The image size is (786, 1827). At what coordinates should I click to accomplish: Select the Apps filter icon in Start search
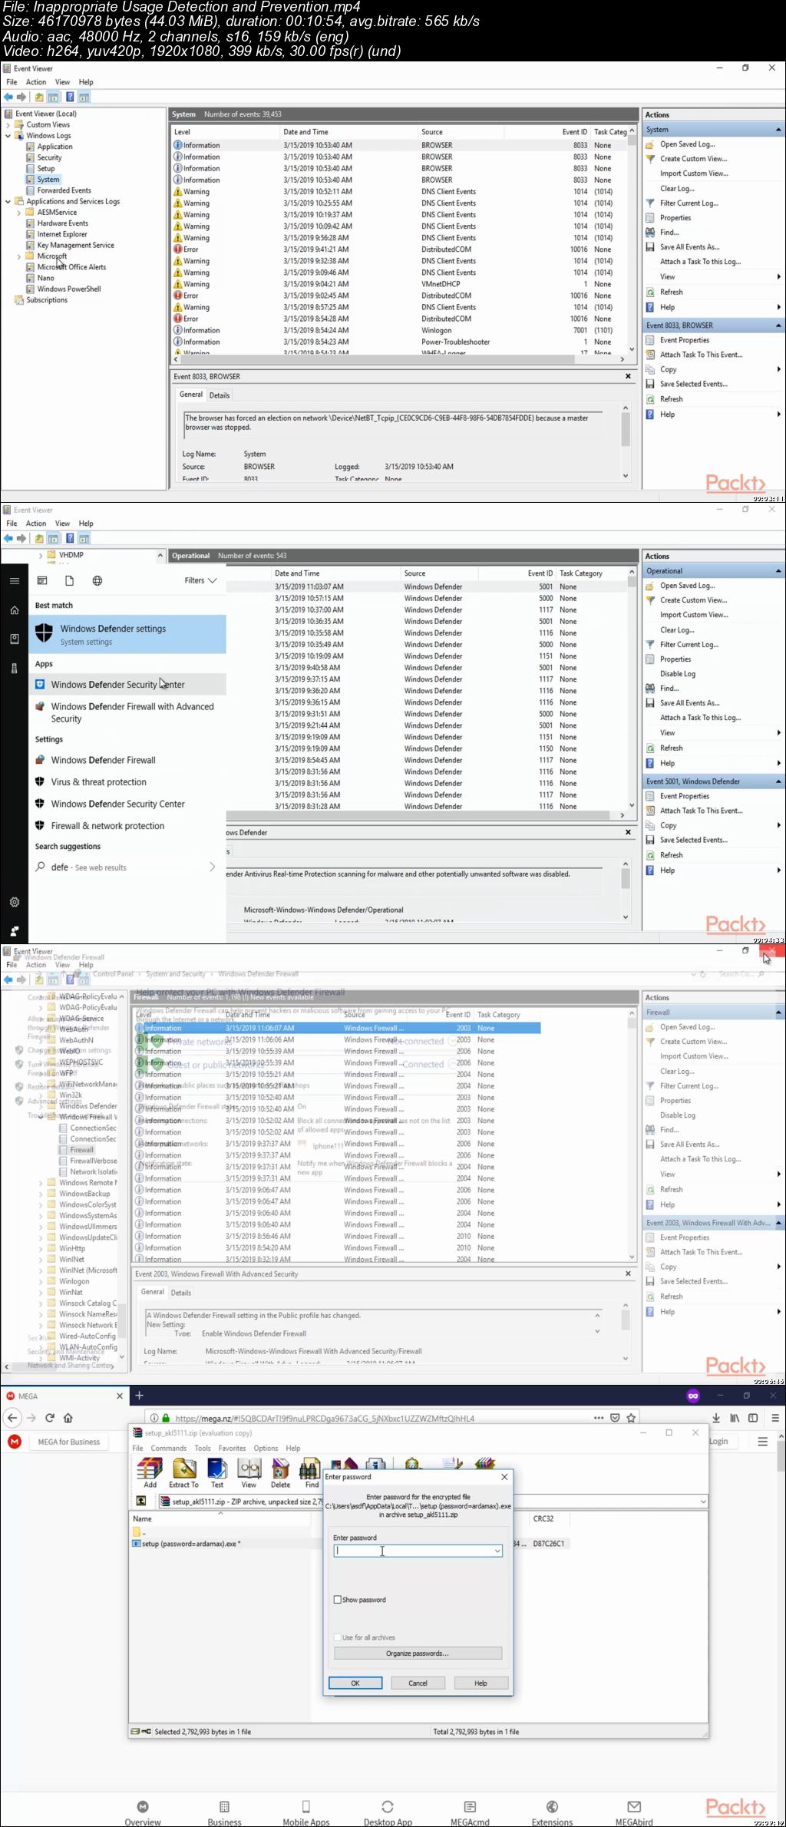[42, 581]
